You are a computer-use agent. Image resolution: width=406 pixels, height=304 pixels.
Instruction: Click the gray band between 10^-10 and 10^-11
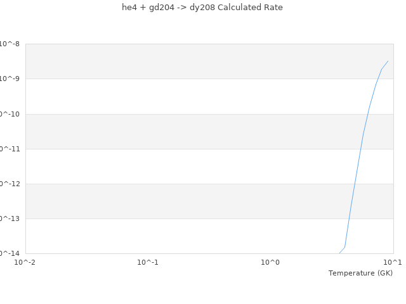pyautogui.click(x=190, y=131)
